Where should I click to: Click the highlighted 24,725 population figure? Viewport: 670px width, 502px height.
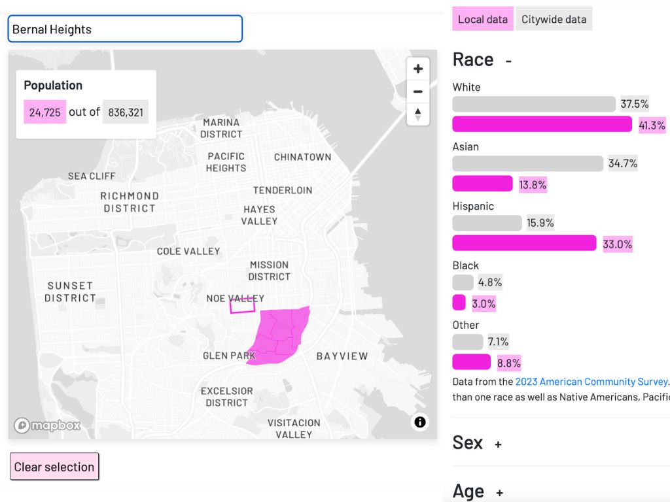pyautogui.click(x=44, y=111)
